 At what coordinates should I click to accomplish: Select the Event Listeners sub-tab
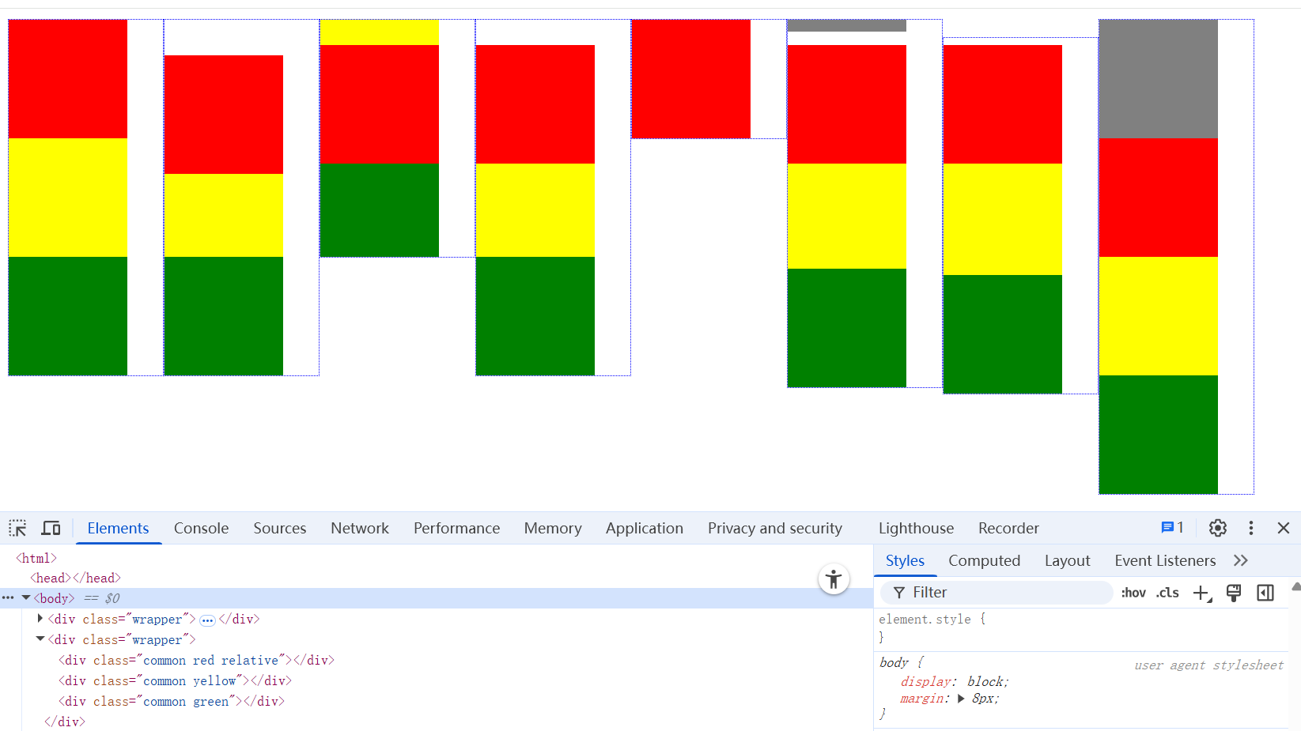(1165, 560)
